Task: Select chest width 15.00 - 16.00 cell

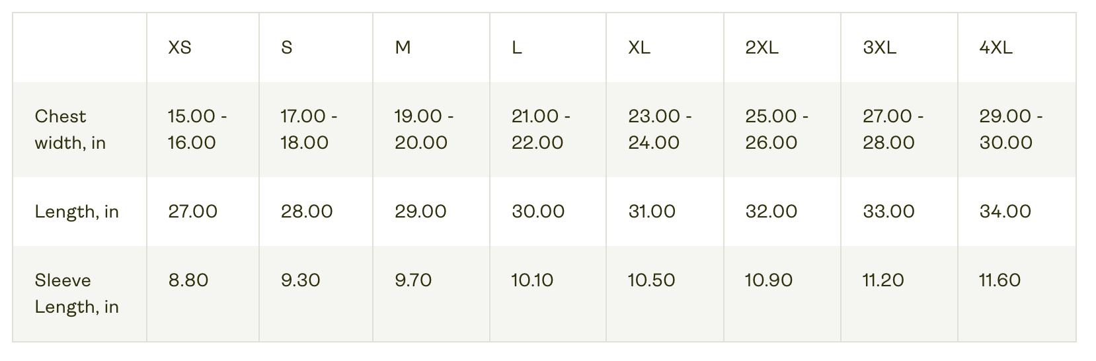Action: pos(198,130)
